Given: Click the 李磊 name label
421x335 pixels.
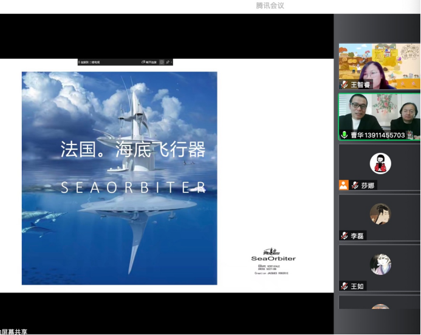Looking at the screenshot, I should (x=357, y=235).
